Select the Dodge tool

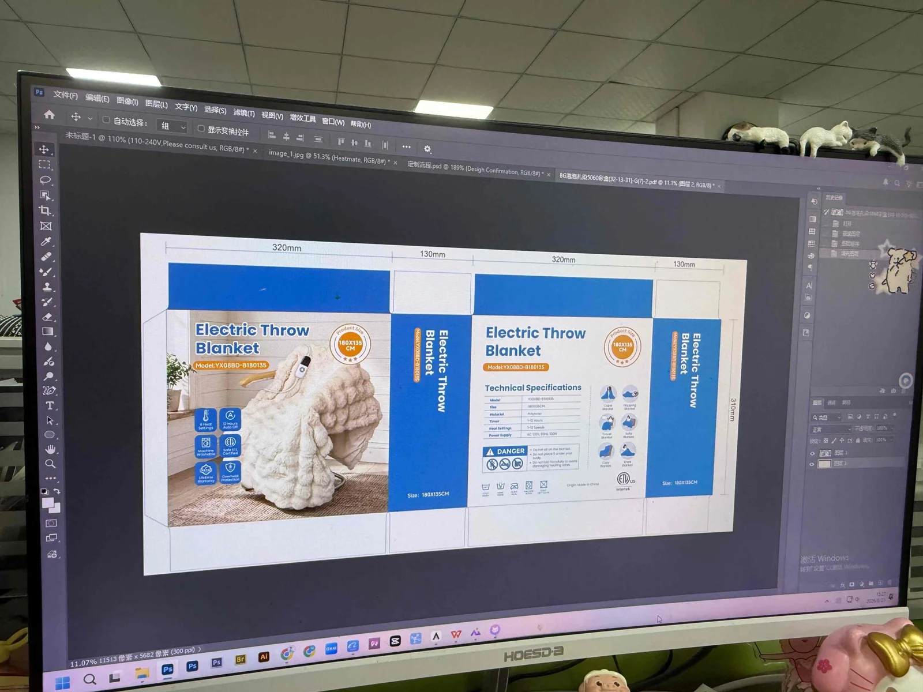(48, 362)
